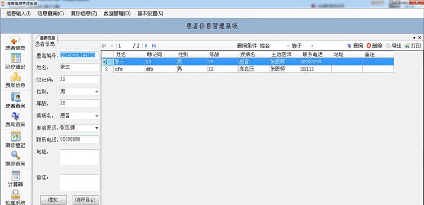Click the 地址 column header
This screenshot has width=424, height=205.
(x=347, y=54)
